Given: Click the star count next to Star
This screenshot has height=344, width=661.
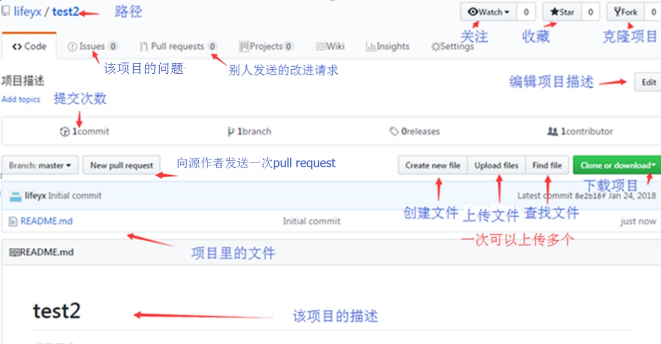Looking at the screenshot, I should (x=590, y=12).
